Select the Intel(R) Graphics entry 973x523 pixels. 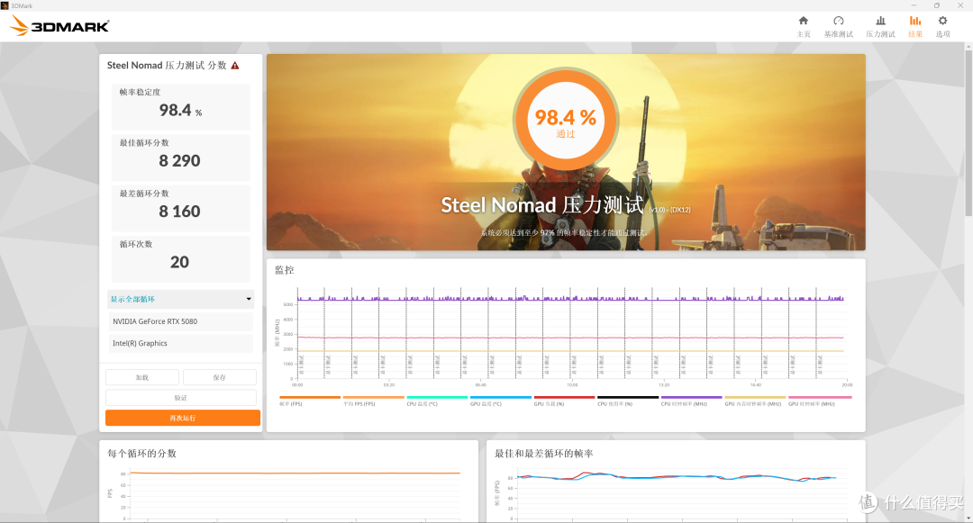180,343
